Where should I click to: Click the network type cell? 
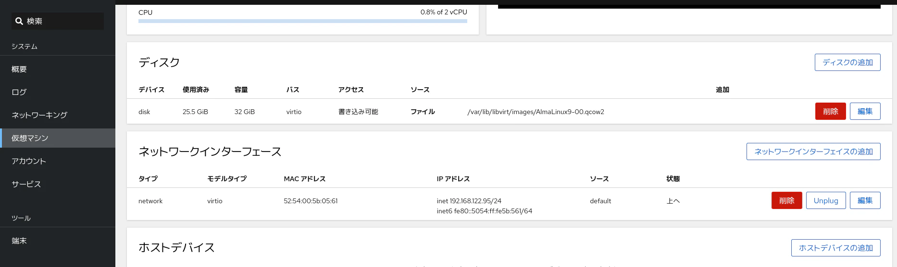pos(150,201)
